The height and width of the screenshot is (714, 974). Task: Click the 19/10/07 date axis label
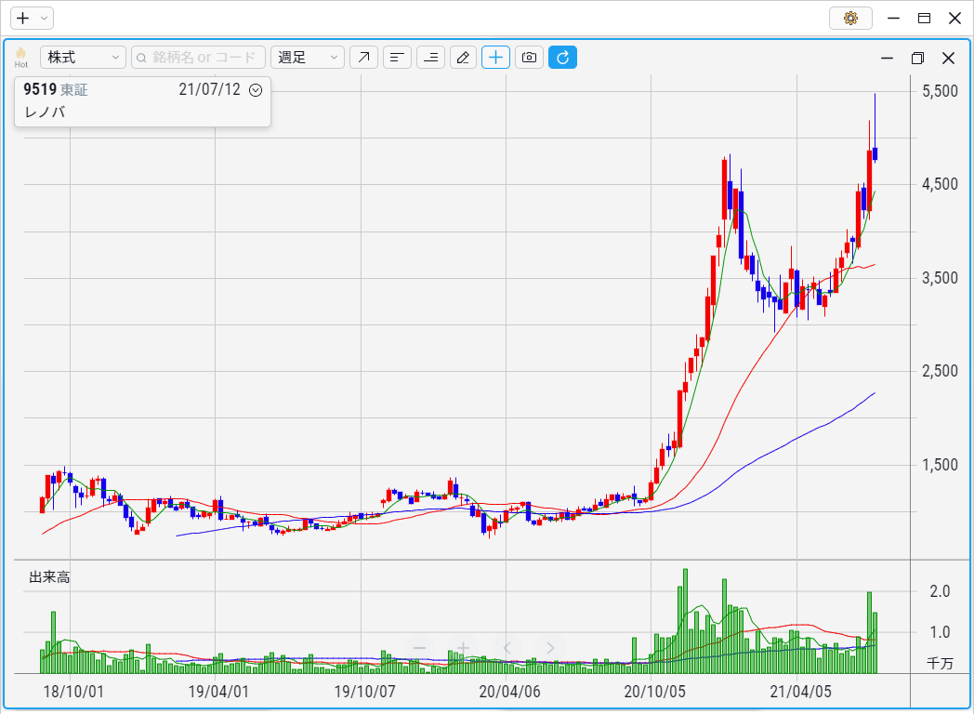(x=364, y=692)
